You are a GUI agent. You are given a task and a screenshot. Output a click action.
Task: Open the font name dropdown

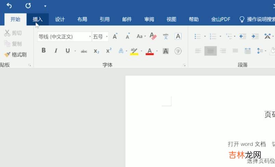(x=90, y=37)
